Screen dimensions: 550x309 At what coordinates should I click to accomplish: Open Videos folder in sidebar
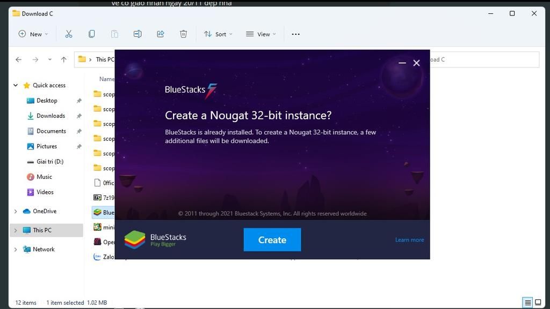click(45, 192)
